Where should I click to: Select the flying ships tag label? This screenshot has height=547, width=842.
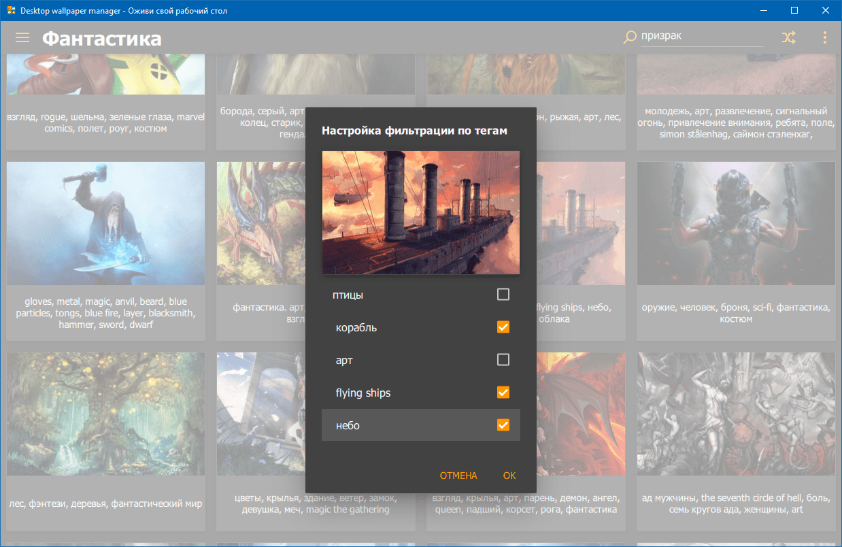point(363,393)
